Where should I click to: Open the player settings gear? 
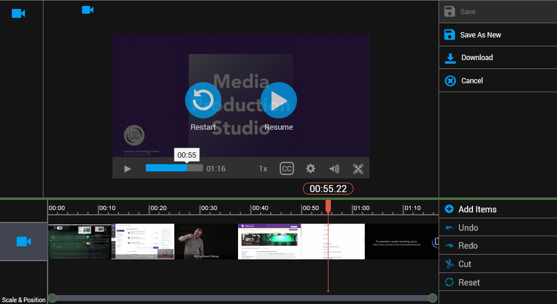tap(311, 169)
